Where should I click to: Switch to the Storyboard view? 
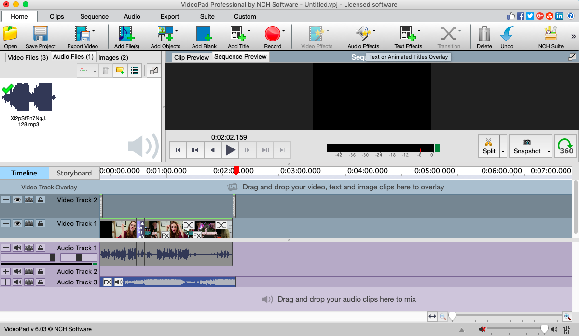pos(74,173)
